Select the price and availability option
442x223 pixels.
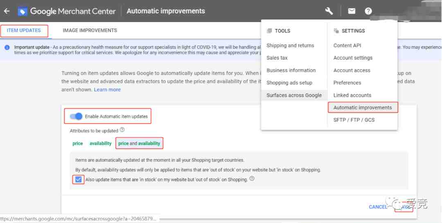[x=139, y=143]
